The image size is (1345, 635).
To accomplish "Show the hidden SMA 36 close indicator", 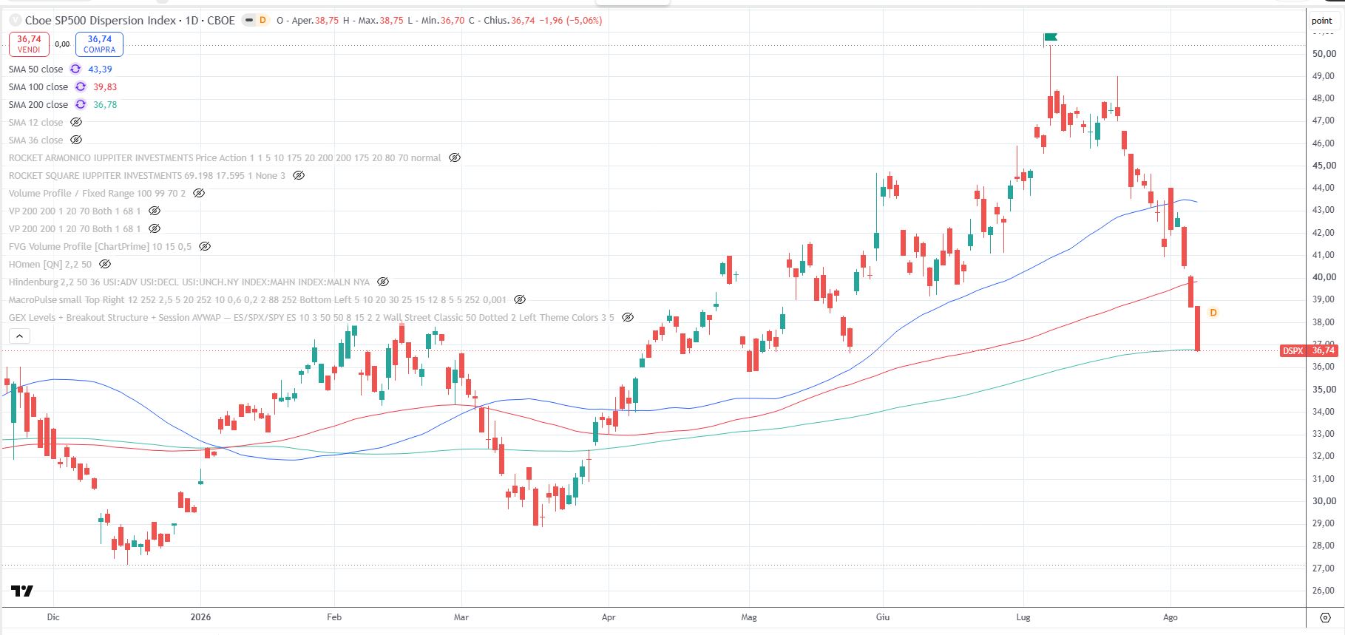I will [75, 140].
